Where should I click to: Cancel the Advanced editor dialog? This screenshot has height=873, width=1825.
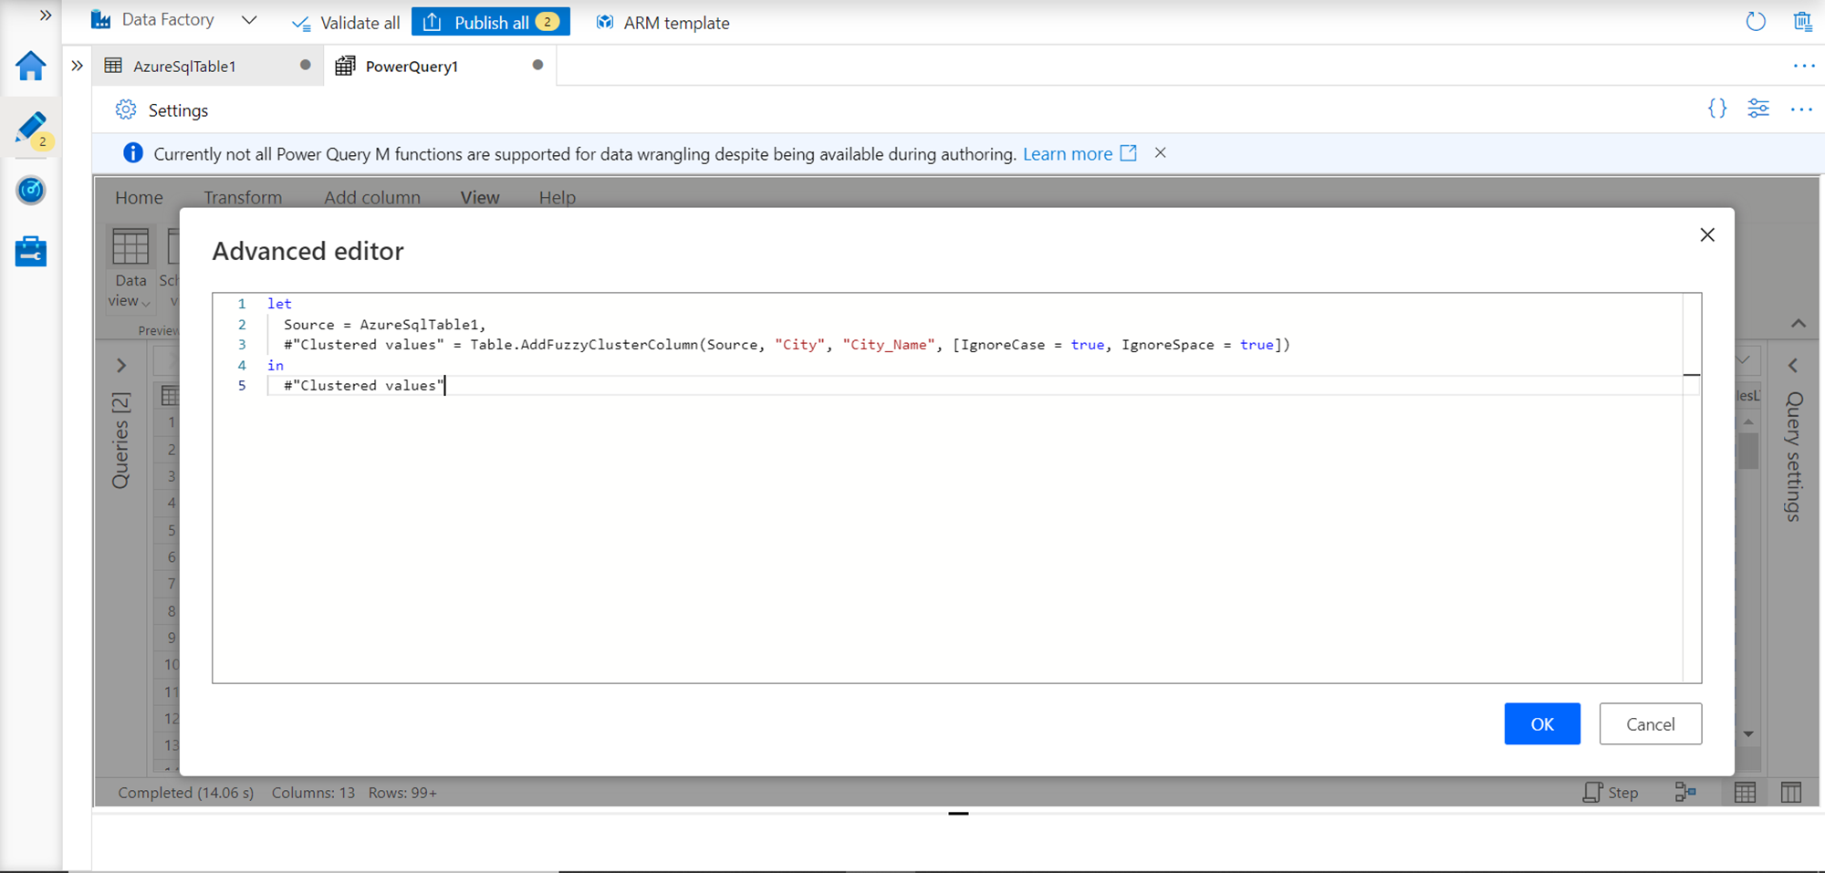tap(1650, 723)
